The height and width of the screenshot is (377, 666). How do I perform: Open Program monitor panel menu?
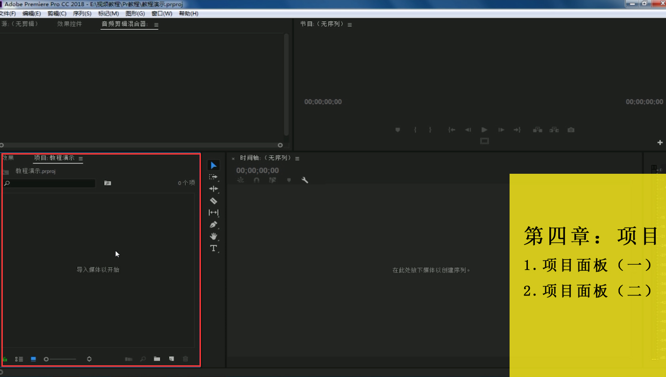pos(349,24)
